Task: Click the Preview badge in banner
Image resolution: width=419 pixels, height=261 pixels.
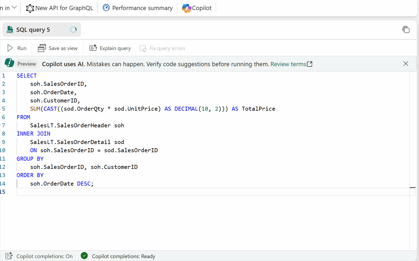Action: [27, 64]
